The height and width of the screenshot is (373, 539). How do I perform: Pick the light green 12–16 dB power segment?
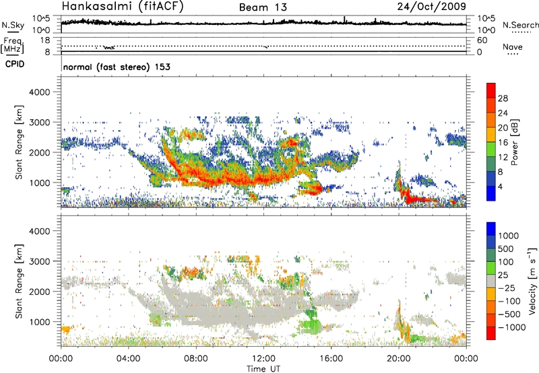pos(491,149)
